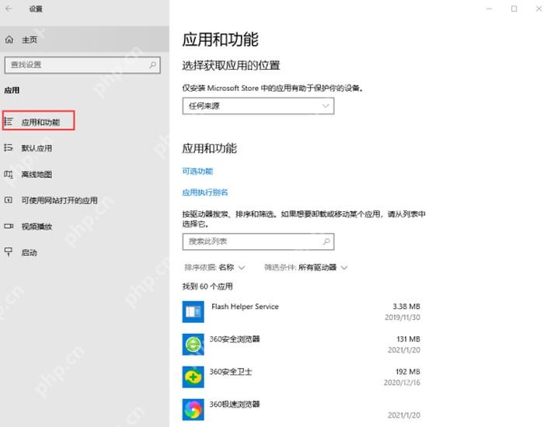Click the 视频播放 icon in sidebar
This screenshot has width=544, height=427.
click(9, 227)
